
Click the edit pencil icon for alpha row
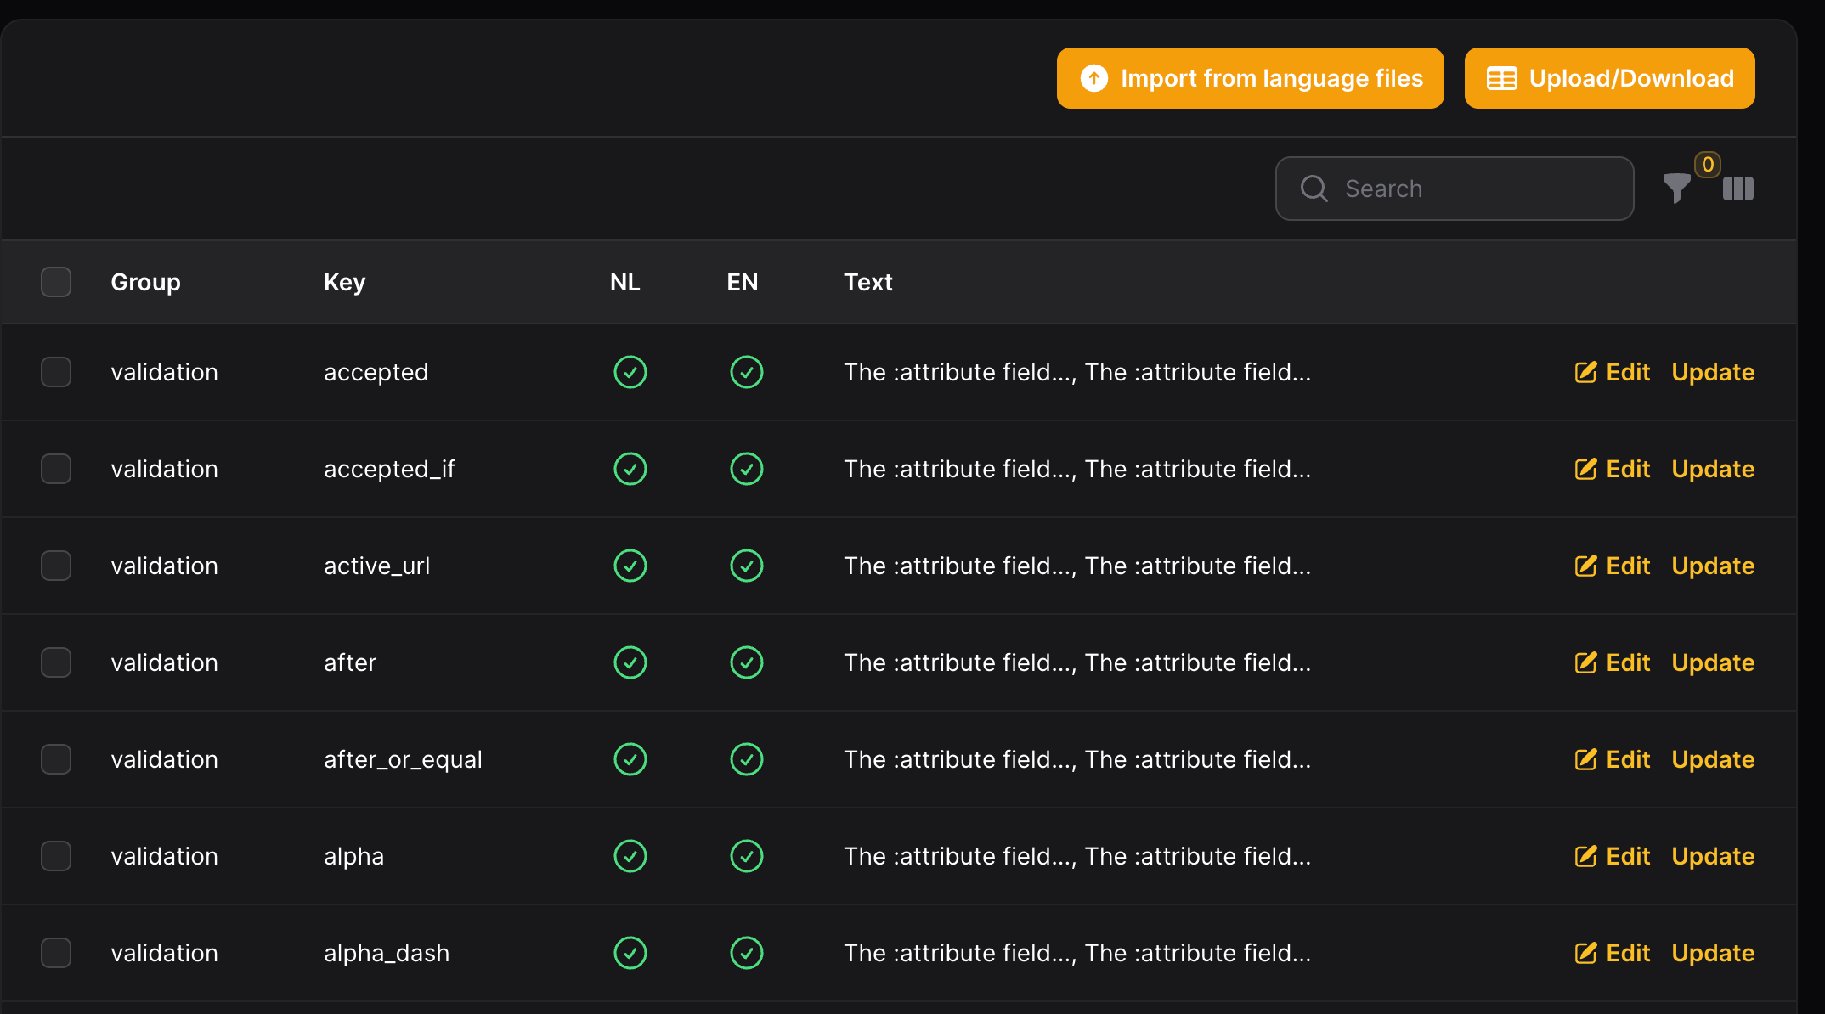click(1585, 856)
